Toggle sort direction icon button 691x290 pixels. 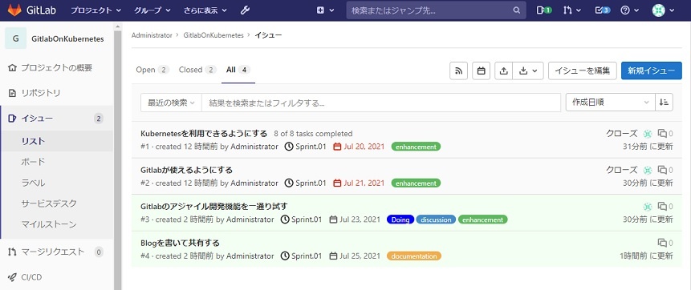(x=665, y=102)
